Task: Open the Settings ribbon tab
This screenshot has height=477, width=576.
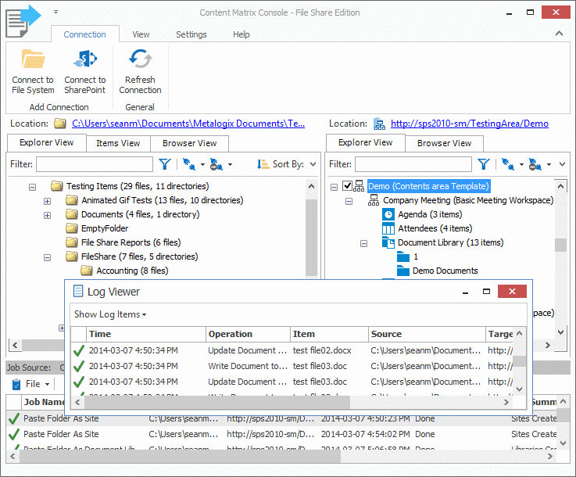Action: (191, 34)
